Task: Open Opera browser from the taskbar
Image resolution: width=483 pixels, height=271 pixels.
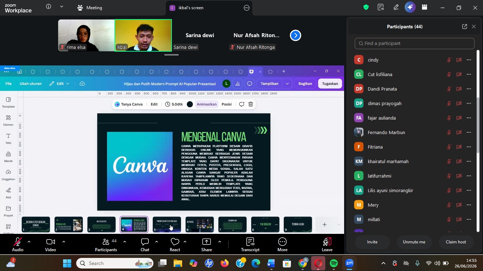Action: click(x=318, y=263)
